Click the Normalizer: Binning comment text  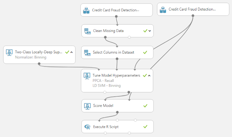pyautogui.click(x=30, y=57)
